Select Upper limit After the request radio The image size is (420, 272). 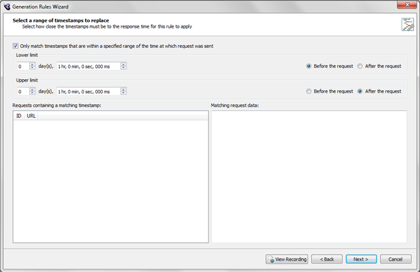360,91
